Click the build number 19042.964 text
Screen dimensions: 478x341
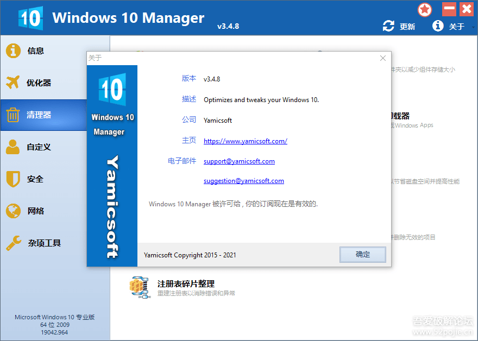pos(54,332)
